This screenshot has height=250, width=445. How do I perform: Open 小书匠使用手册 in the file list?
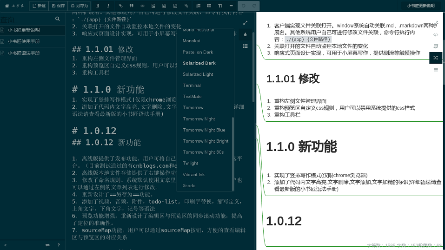coord(33,41)
